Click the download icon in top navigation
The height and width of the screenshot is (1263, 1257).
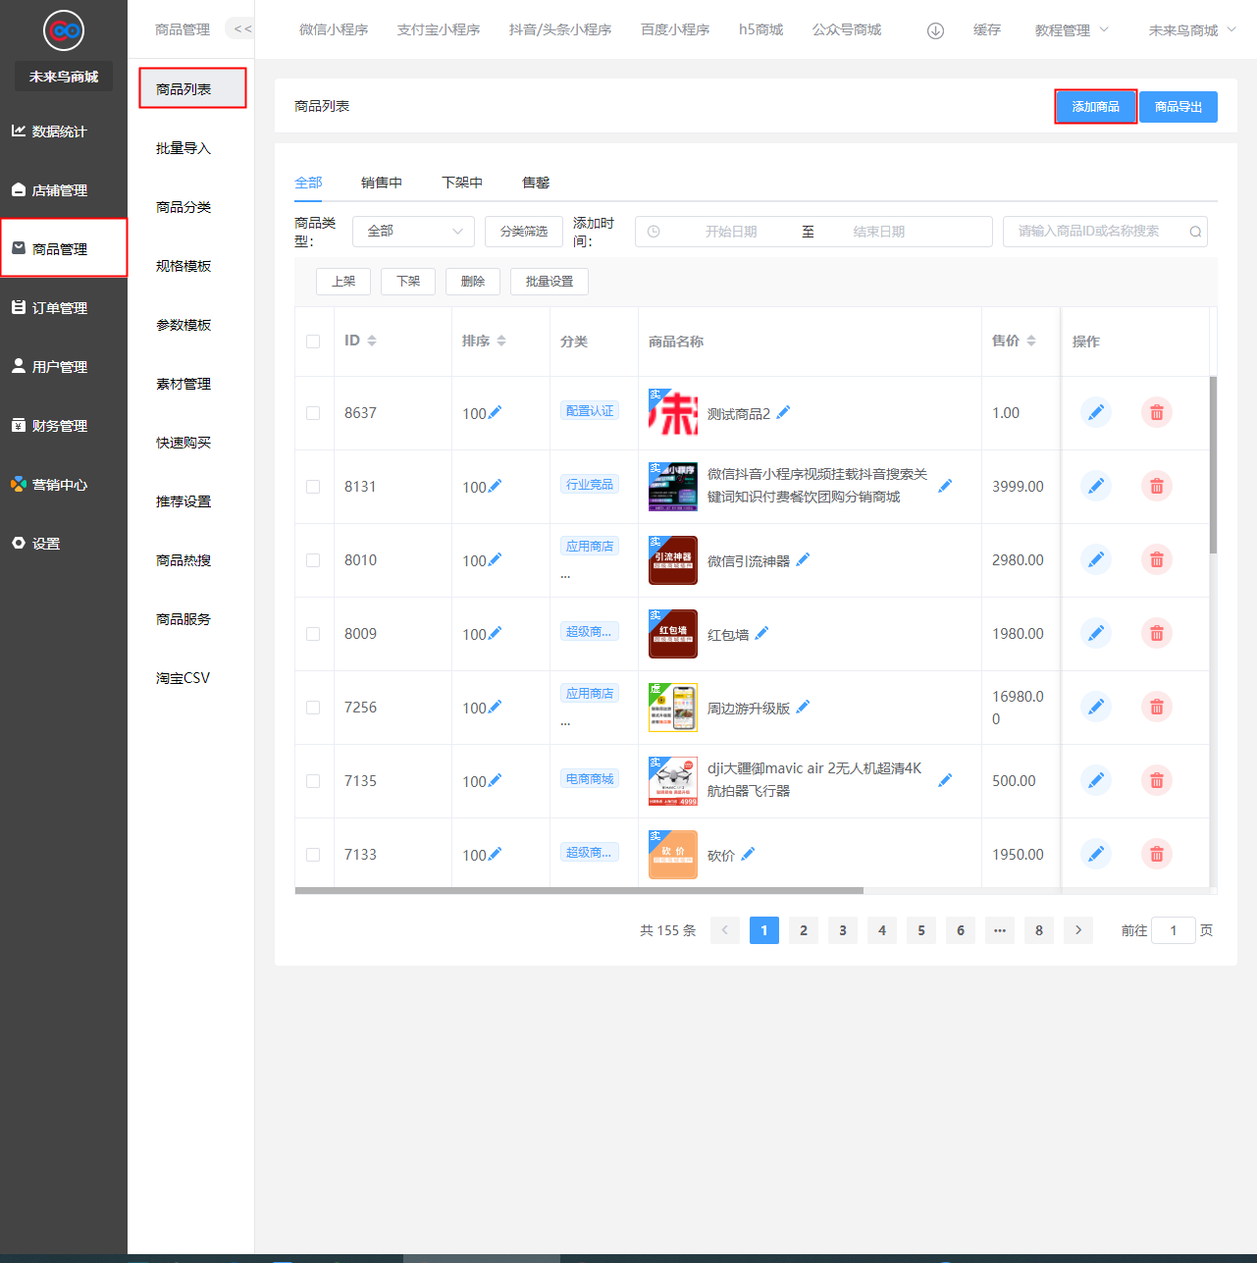coord(935,30)
